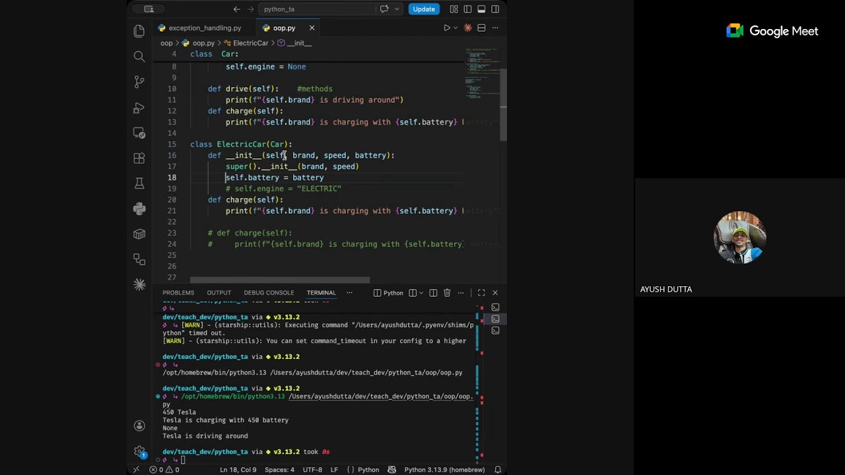Maximize the terminal panel size
This screenshot has height=475, width=845.
coord(481,293)
